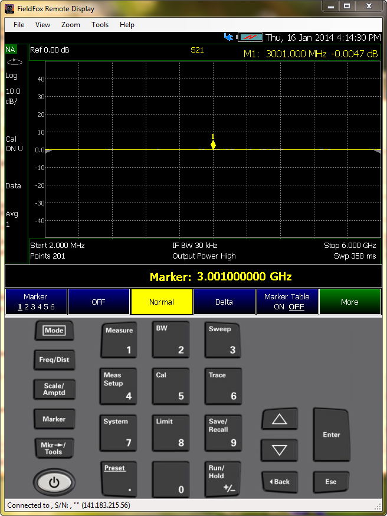Image resolution: width=387 pixels, height=516 pixels.
Task: Click the Log format label
Action: [x=12, y=76]
